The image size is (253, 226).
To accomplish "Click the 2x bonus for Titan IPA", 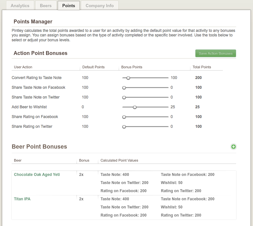I will 81,199.
